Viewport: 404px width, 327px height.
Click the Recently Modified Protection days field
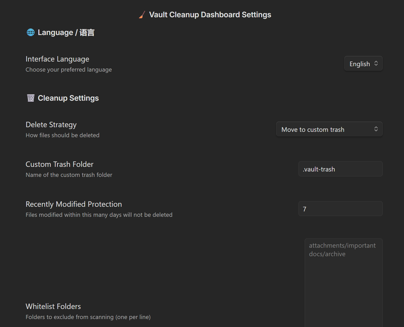point(340,209)
